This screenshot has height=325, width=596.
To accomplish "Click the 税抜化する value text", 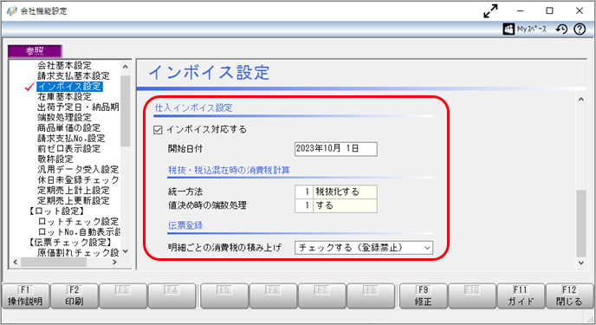I will click(x=338, y=192).
